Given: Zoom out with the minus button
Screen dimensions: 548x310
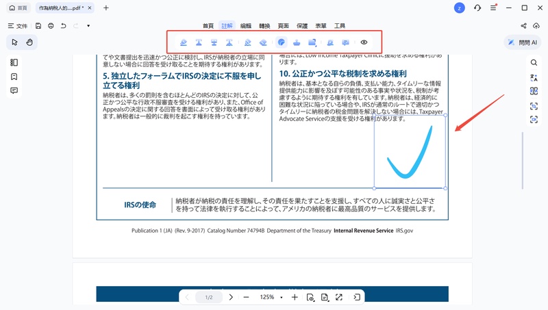Looking at the screenshot, I should [x=247, y=297].
